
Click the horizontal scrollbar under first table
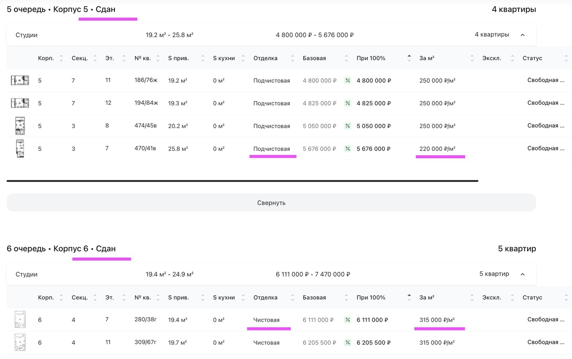coord(242,181)
